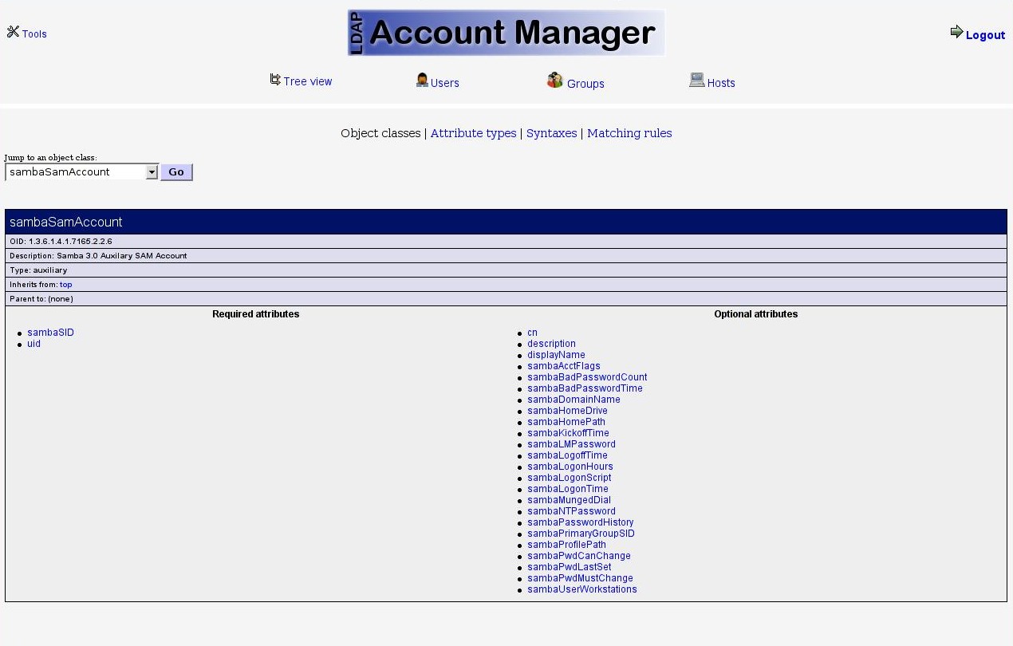
Task: Click the Users person icon
Action: [422, 80]
